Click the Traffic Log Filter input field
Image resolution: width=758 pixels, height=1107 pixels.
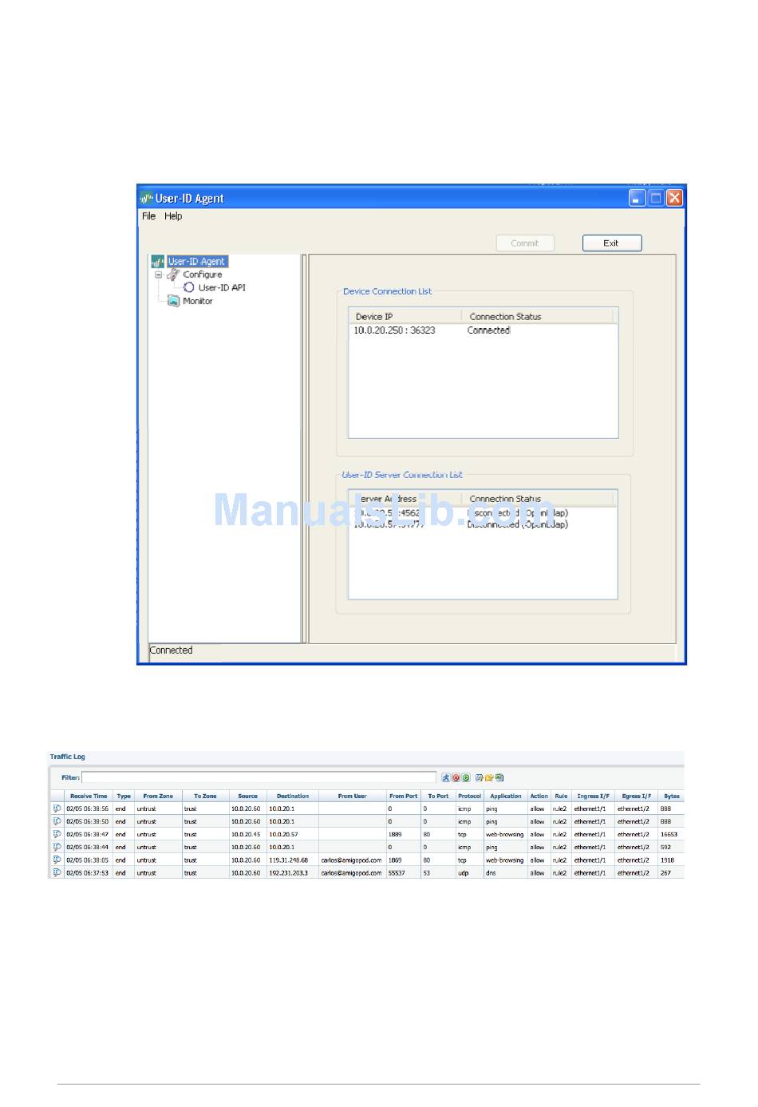pyautogui.click(x=259, y=777)
